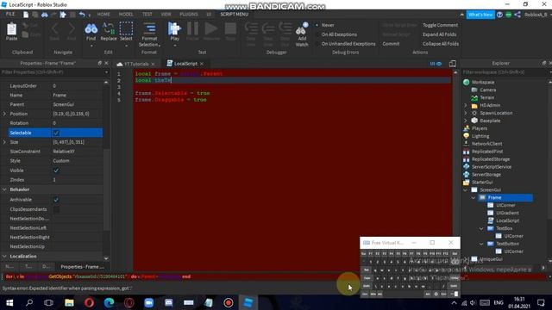
Task: Collapse the Localization section
Action: (x=4, y=257)
